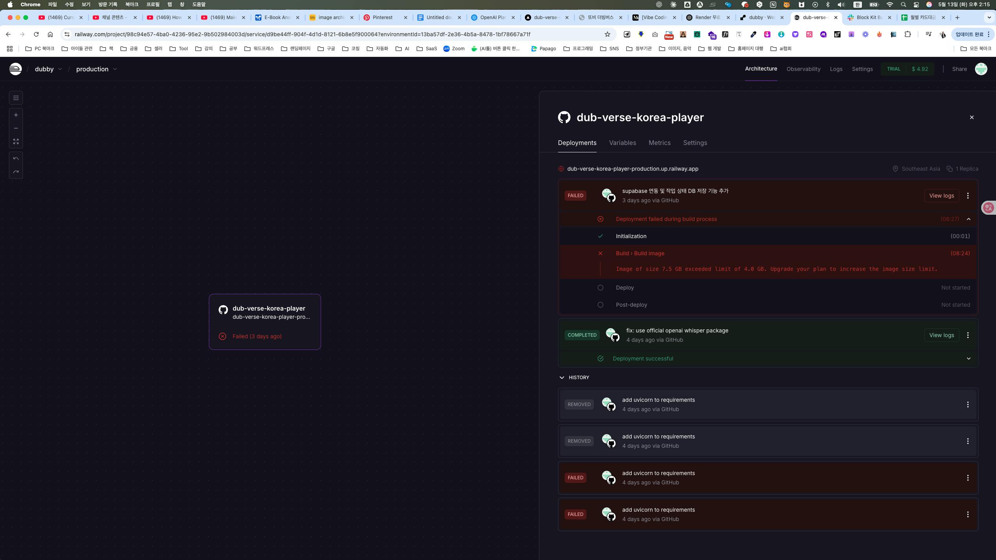The height and width of the screenshot is (560, 996).
Task: Zoom in on the architecture canvas
Action: click(x=16, y=115)
